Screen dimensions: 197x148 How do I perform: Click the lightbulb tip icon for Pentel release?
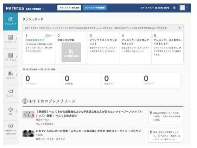click(x=151, y=113)
